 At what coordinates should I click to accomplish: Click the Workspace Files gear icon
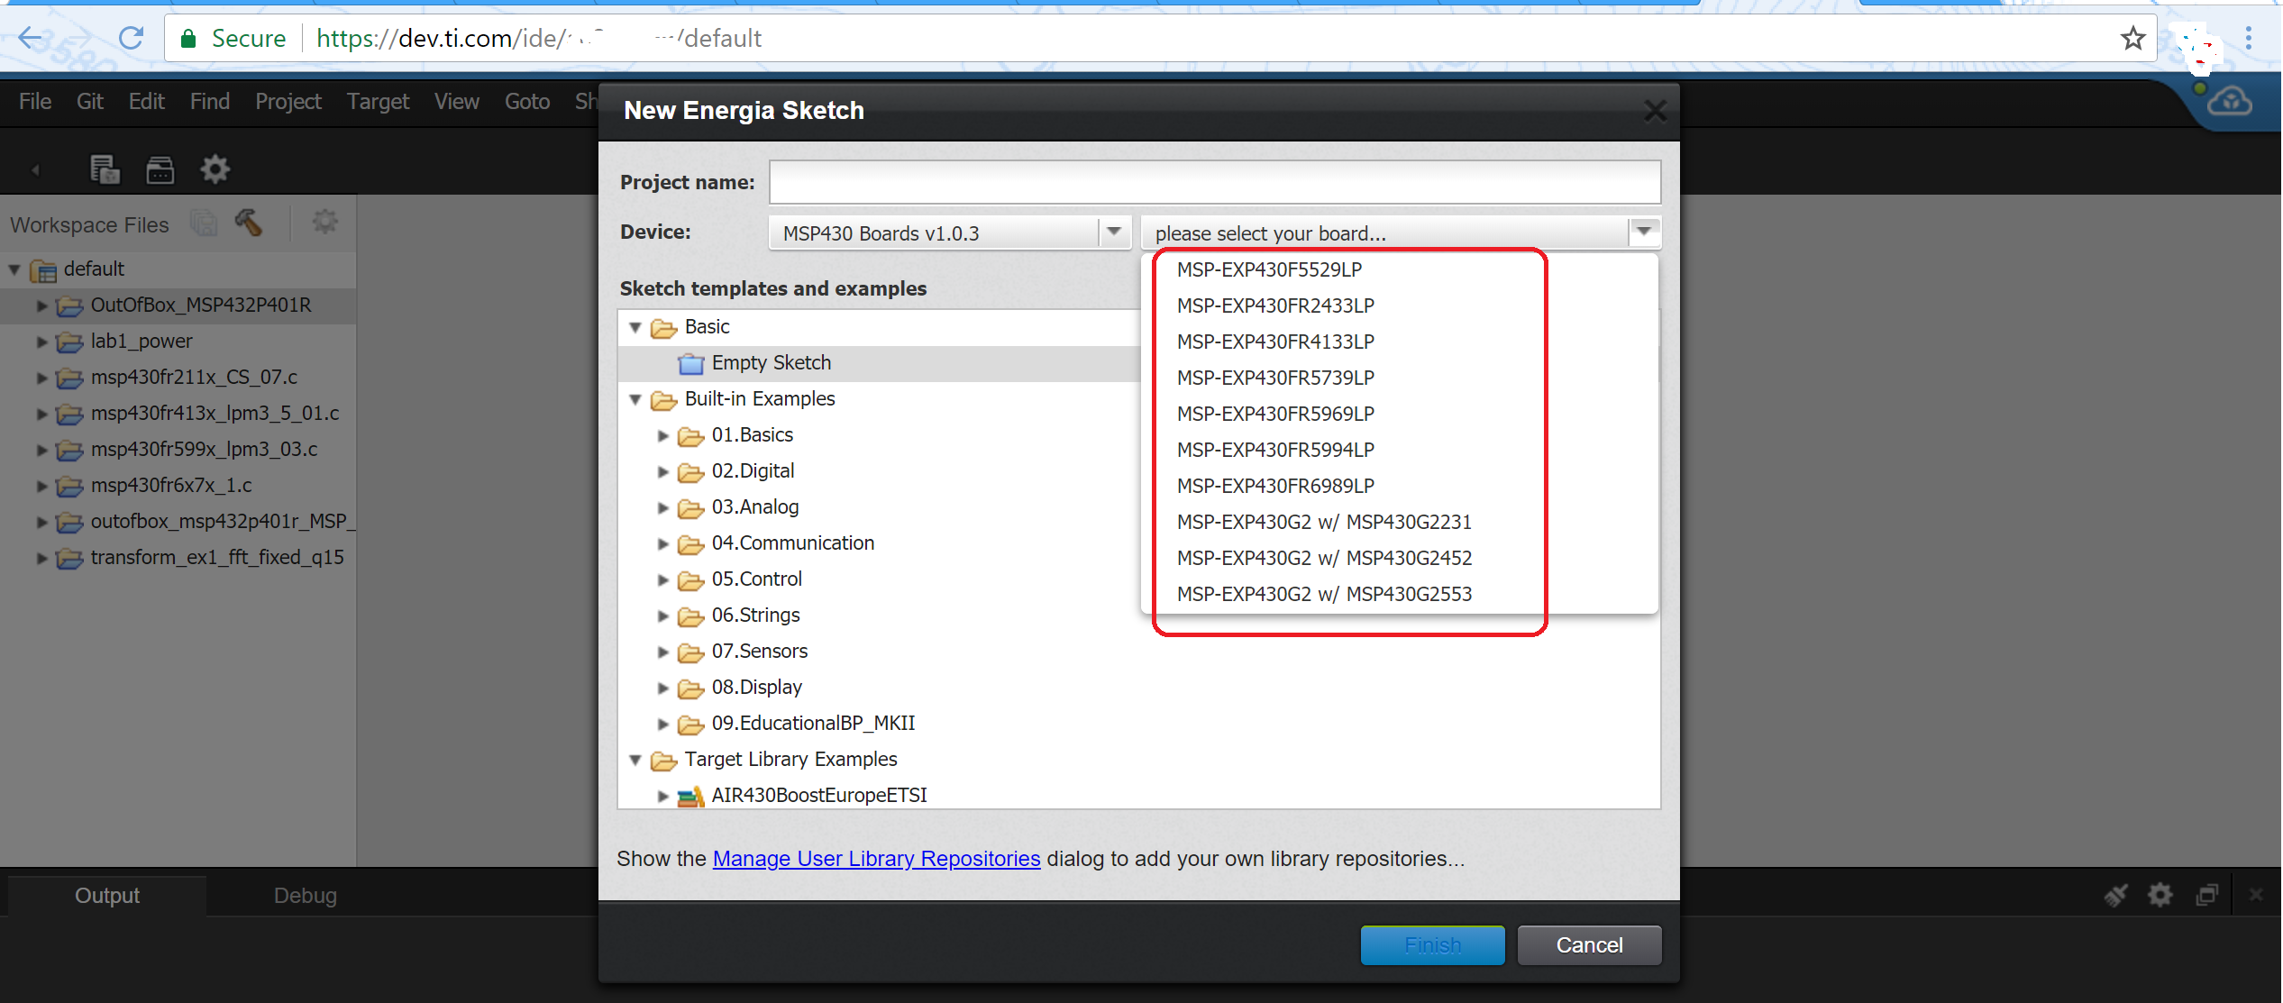pos(324,223)
